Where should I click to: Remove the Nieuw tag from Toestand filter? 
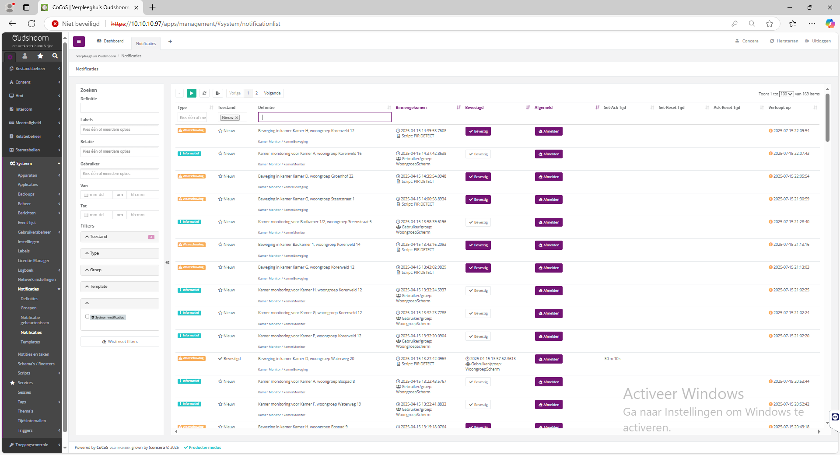237,118
